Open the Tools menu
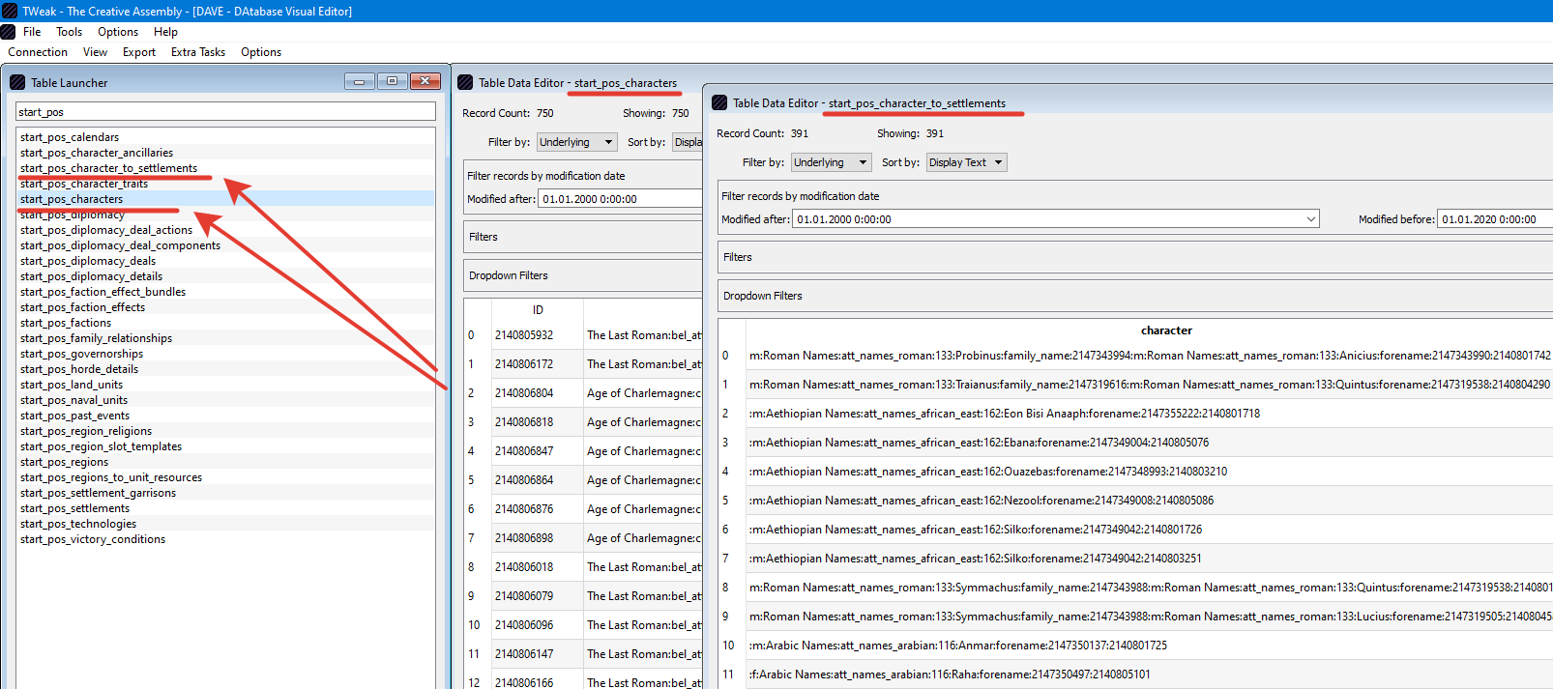The image size is (1553, 689). point(69,32)
